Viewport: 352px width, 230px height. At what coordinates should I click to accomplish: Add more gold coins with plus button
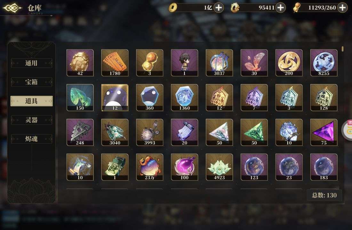click(219, 8)
